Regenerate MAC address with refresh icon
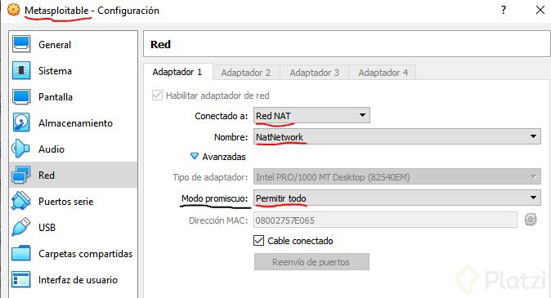Screen dimensions: 551x298 tap(531, 220)
